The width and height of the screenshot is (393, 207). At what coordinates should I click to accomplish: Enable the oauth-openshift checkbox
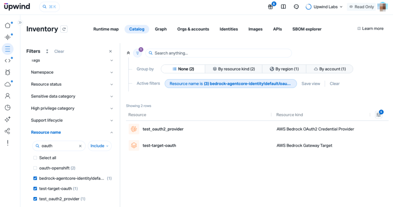point(35,168)
